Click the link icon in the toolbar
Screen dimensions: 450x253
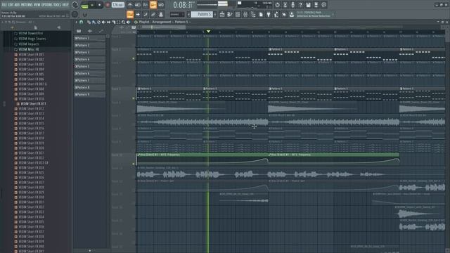153,14
